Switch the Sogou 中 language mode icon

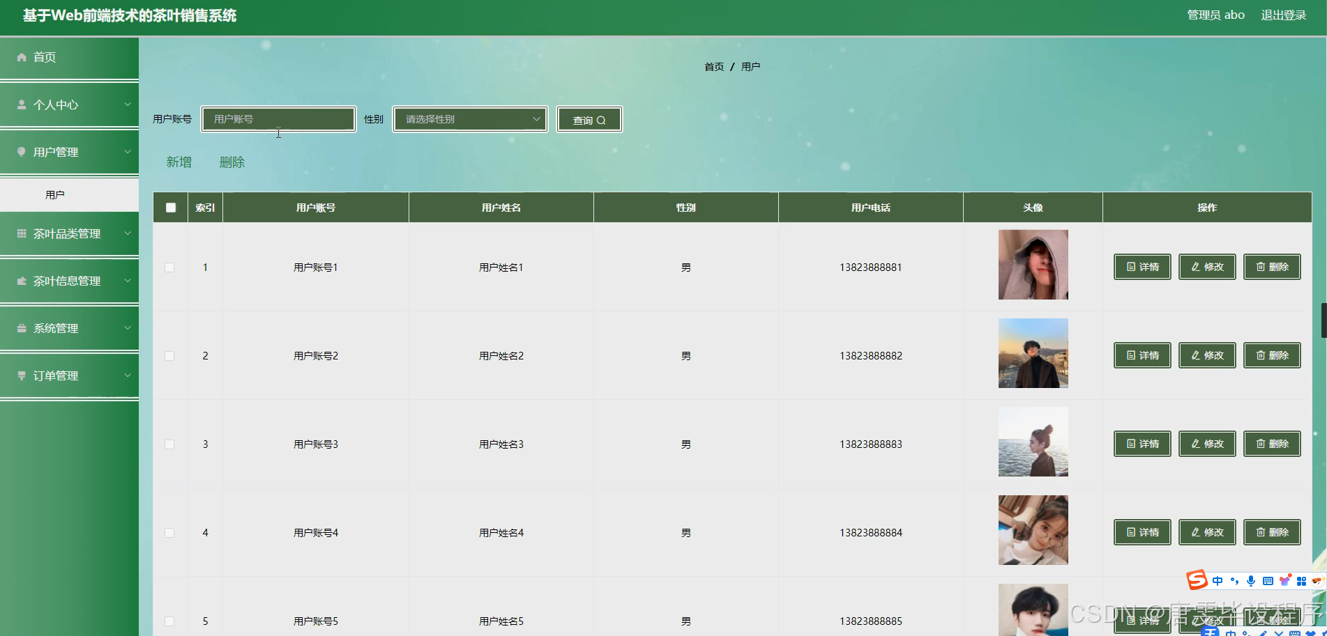[x=1218, y=581]
